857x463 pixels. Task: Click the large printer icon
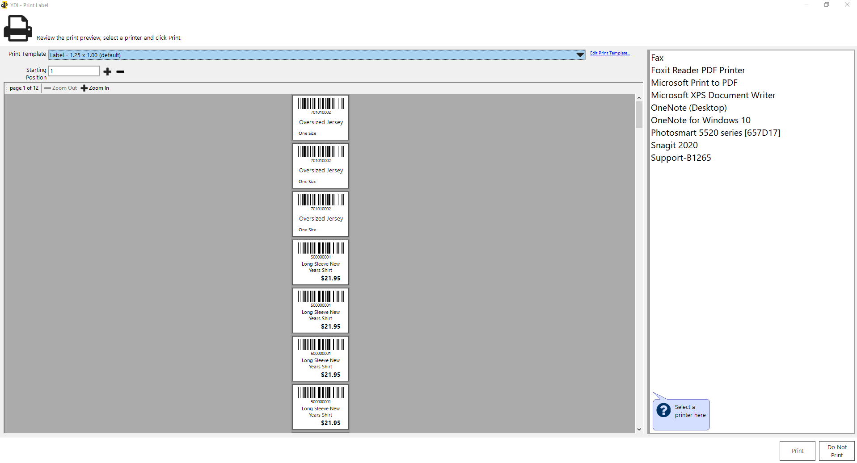(x=18, y=28)
